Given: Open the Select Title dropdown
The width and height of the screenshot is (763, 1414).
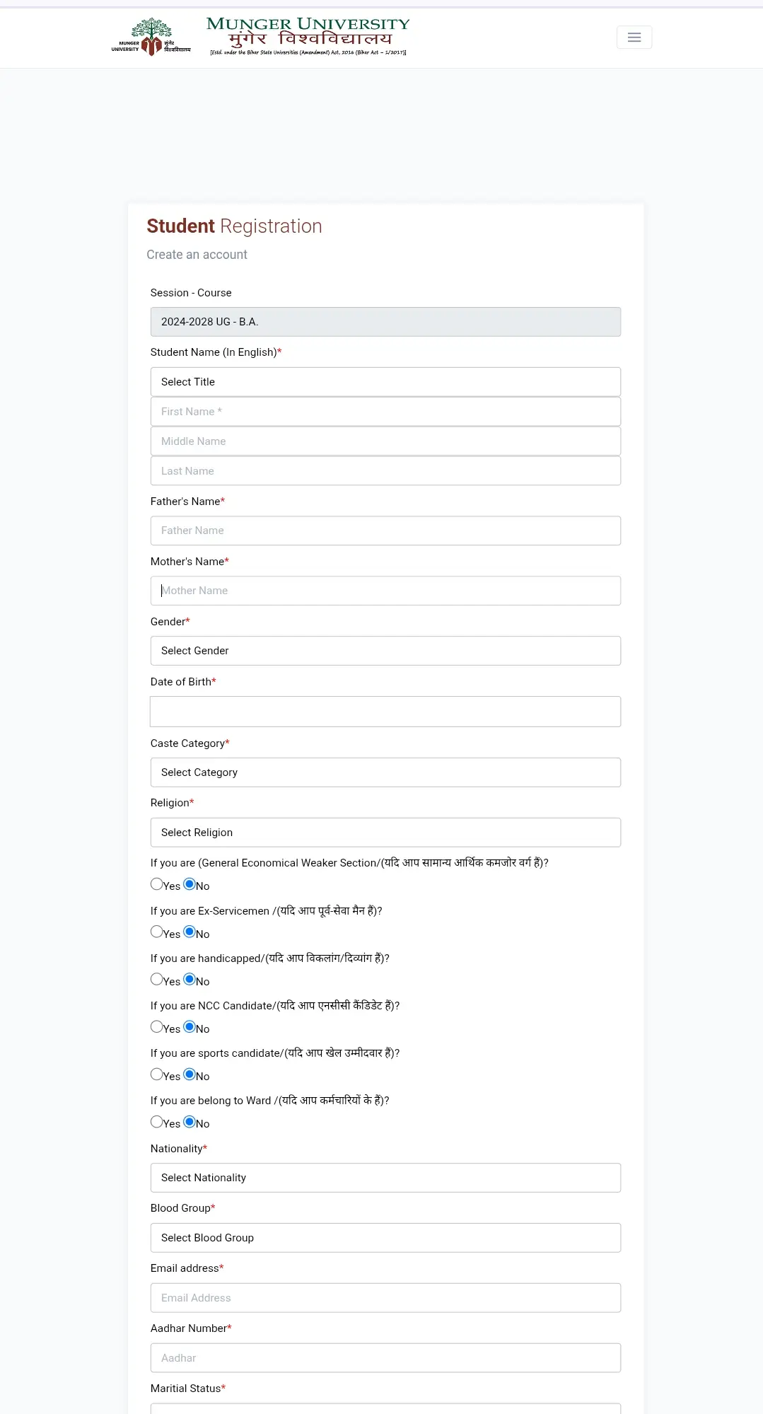Looking at the screenshot, I should (385, 382).
